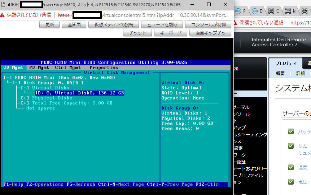The width and height of the screenshot is (311, 195).
Task: Click Physical Disks: 2 text in Disk Group 0
Action: coord(186,118)
